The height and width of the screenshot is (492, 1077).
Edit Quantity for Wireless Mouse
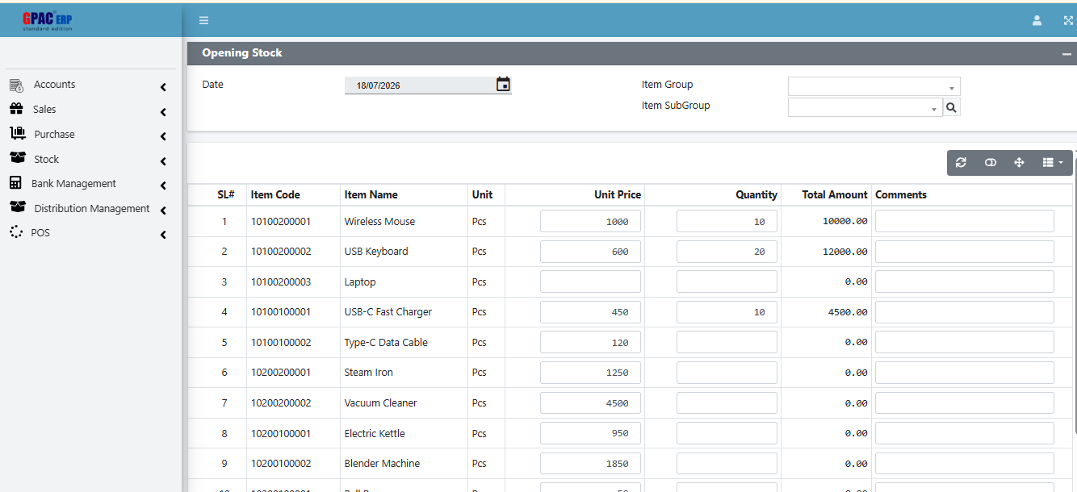(727, 221)
